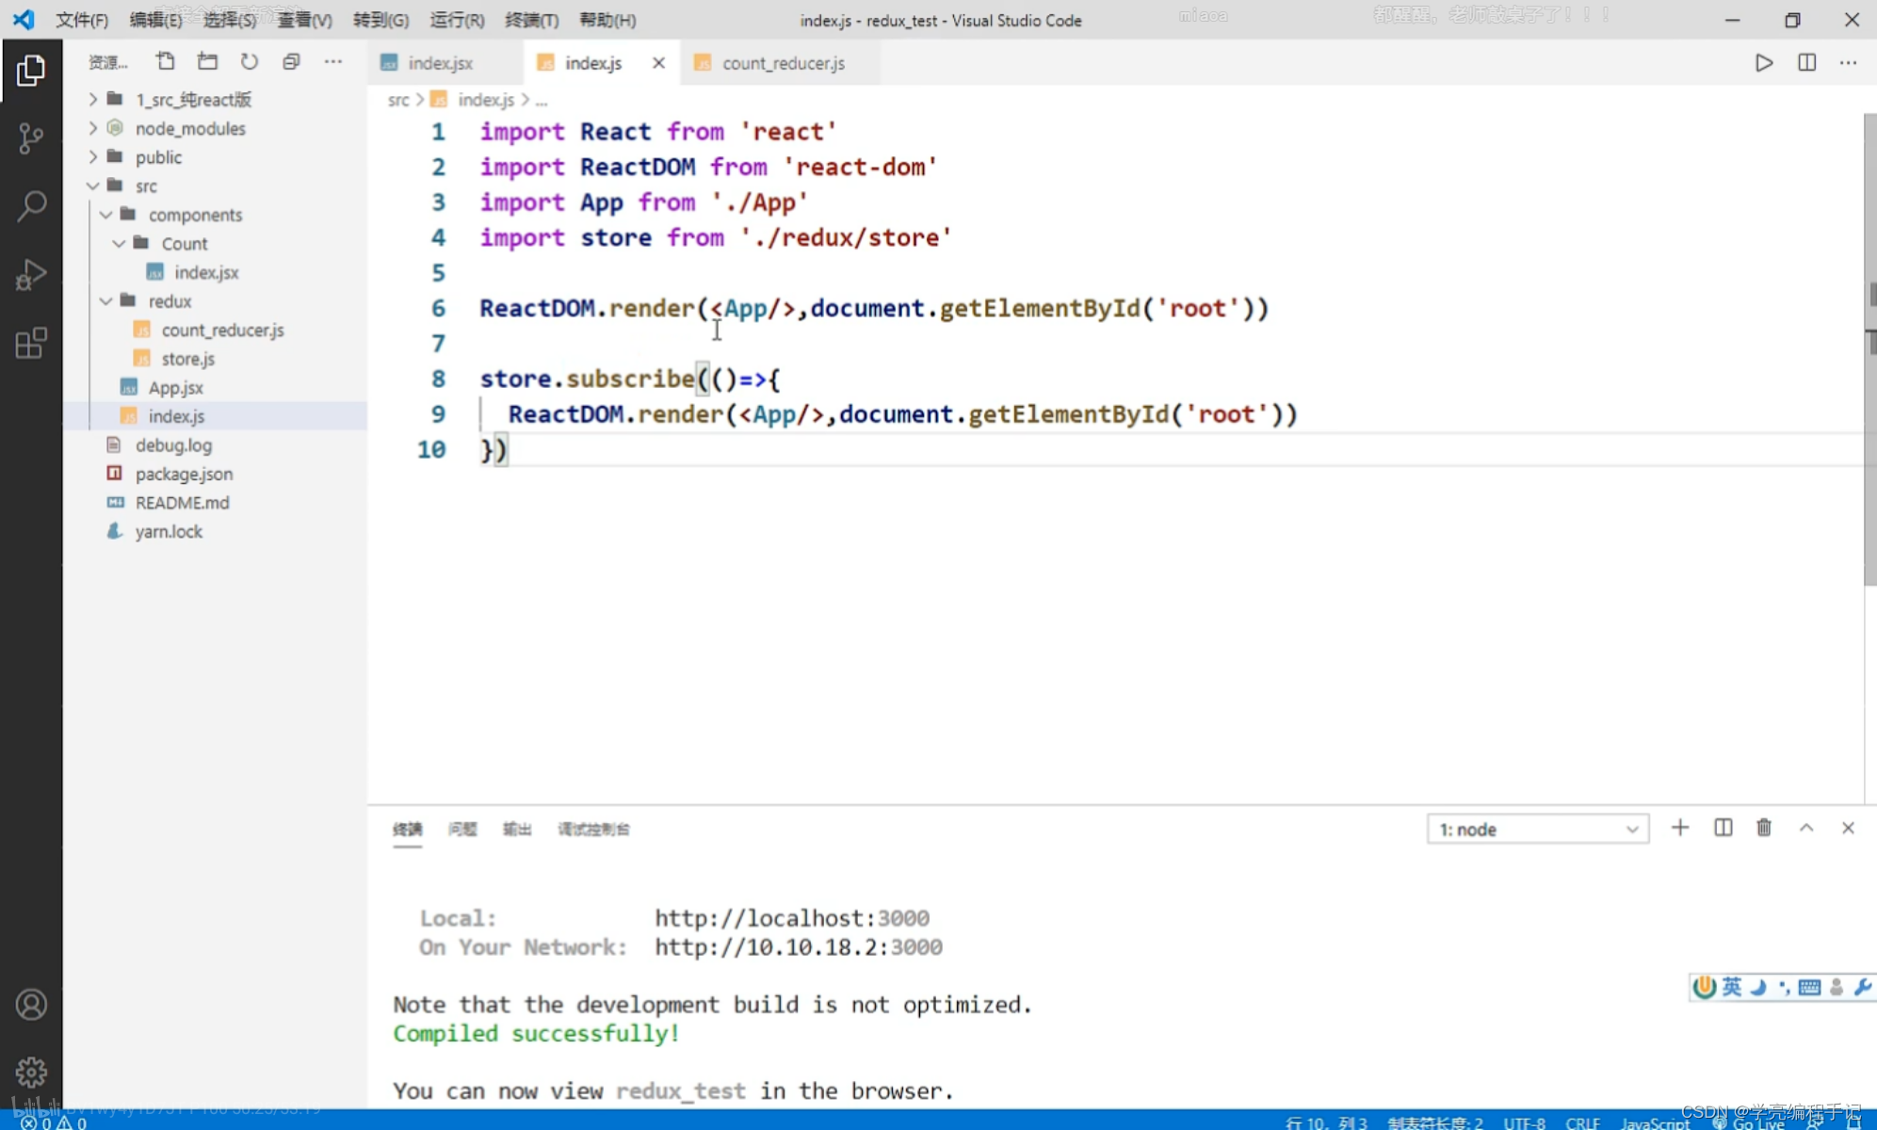Viewport: 1877px width, 1130px height.
Task: Open the Accounts menu icon
Action: click(x=31, y=1005)
